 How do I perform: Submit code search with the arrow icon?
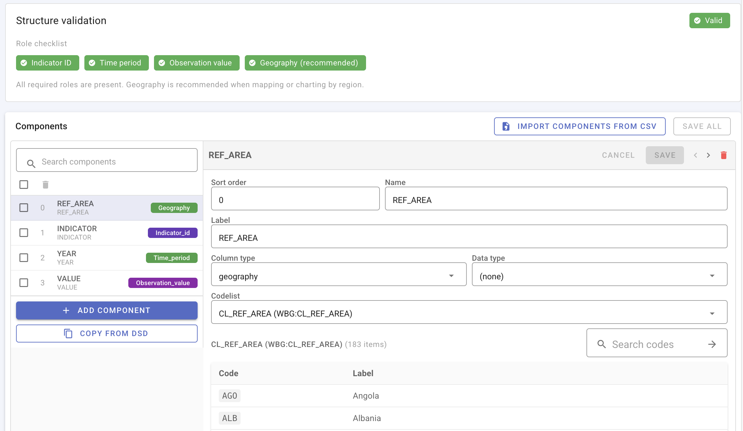coord(712,344)
